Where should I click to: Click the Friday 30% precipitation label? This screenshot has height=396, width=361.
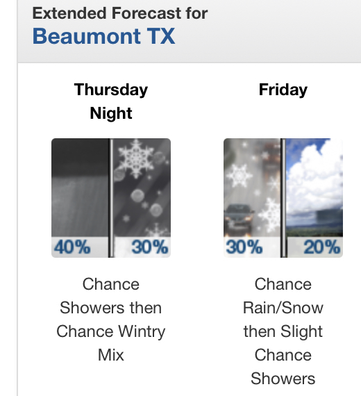[x=244, y=247]
